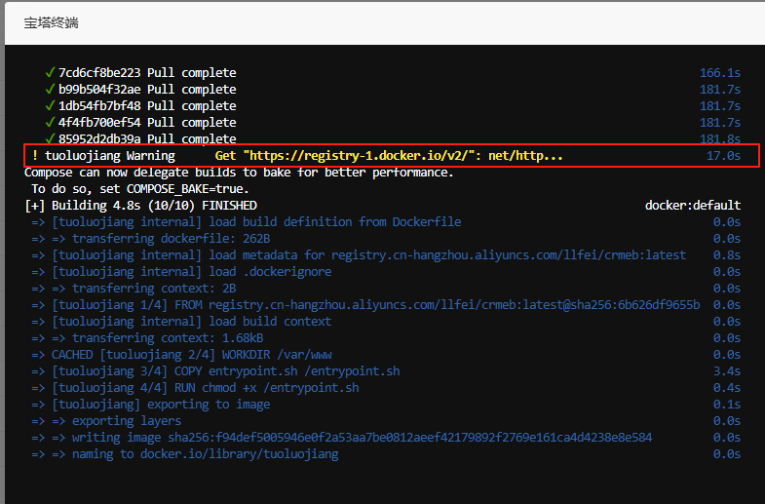Viewport: 765px width, 504px height.
Task: Click the load build context line
Action: pyautogui.click(x=181, y=322)
